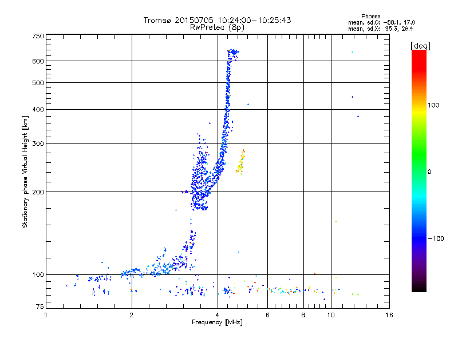Click the 300 height axis tick label
This screenshot has height=343, width=458.
pos(38,144)
